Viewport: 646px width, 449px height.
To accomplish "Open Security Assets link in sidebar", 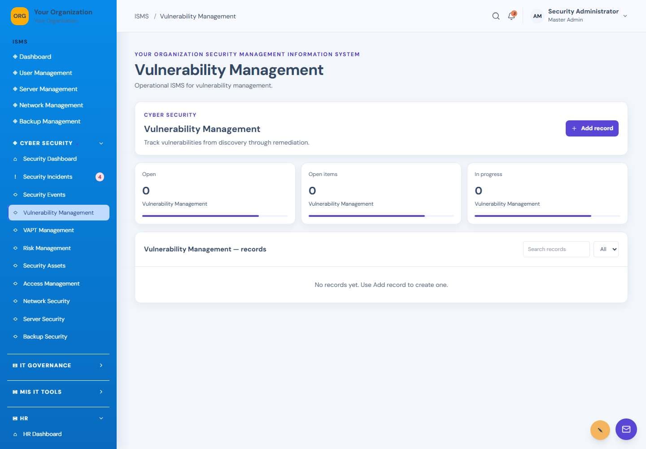I will coord(59,266).
